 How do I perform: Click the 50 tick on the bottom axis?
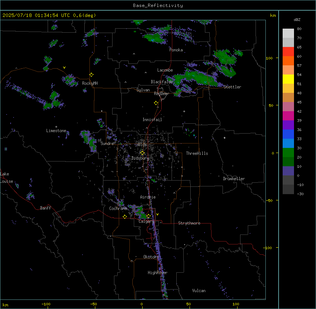point(188,304)
